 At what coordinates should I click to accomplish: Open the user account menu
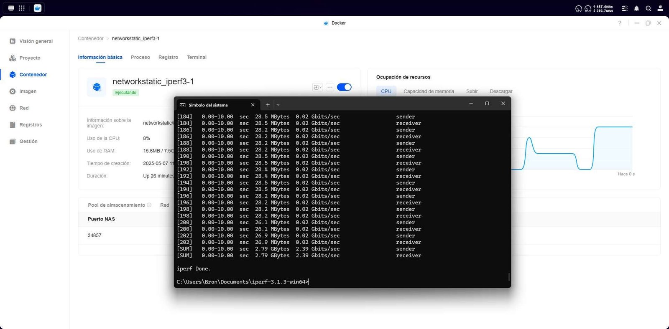(x=660, y=8)
